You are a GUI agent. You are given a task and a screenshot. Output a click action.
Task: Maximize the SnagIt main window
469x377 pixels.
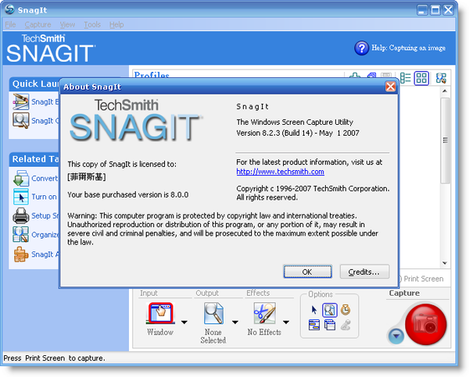435,10
